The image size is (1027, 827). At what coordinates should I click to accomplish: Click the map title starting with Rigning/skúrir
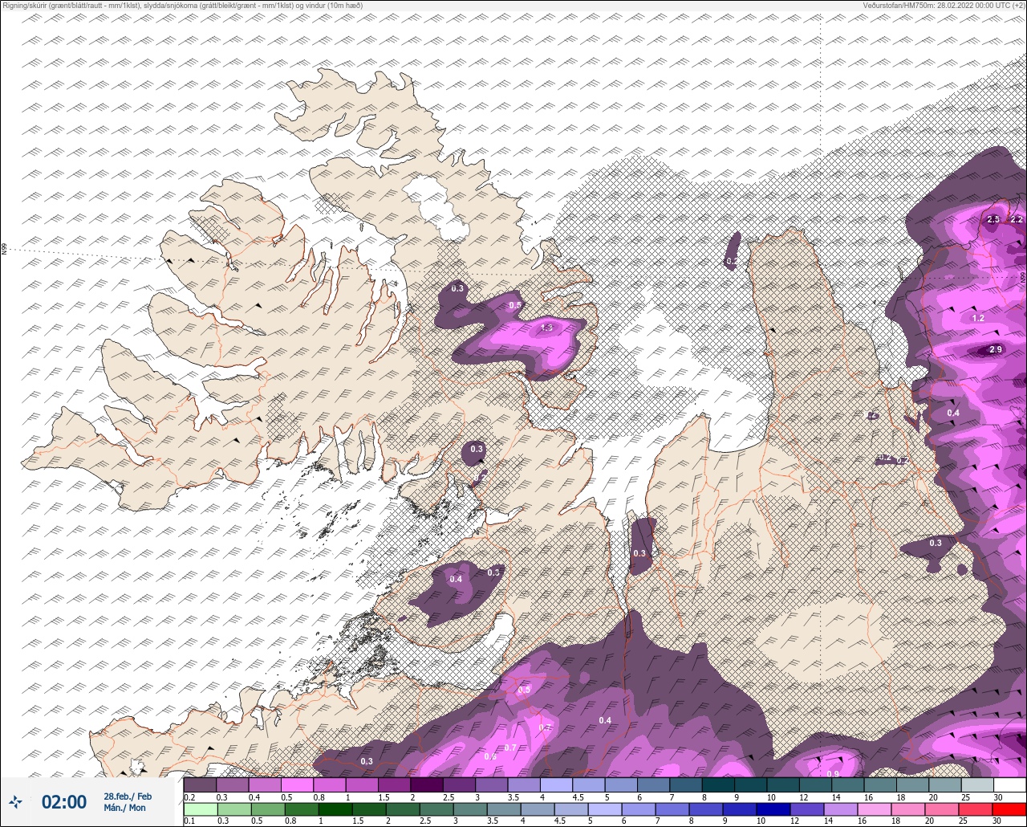point(183,6)
